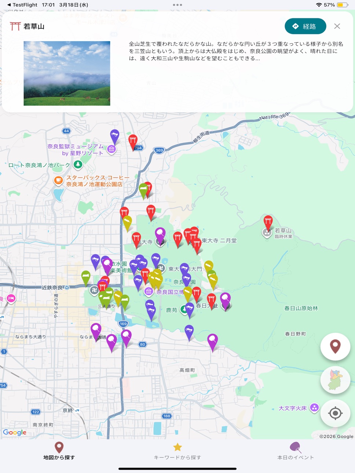The width and height of the screenshot is (355, 473).
Task: Select red torii pin covering 春日大社 label
Action: (211, 301)
